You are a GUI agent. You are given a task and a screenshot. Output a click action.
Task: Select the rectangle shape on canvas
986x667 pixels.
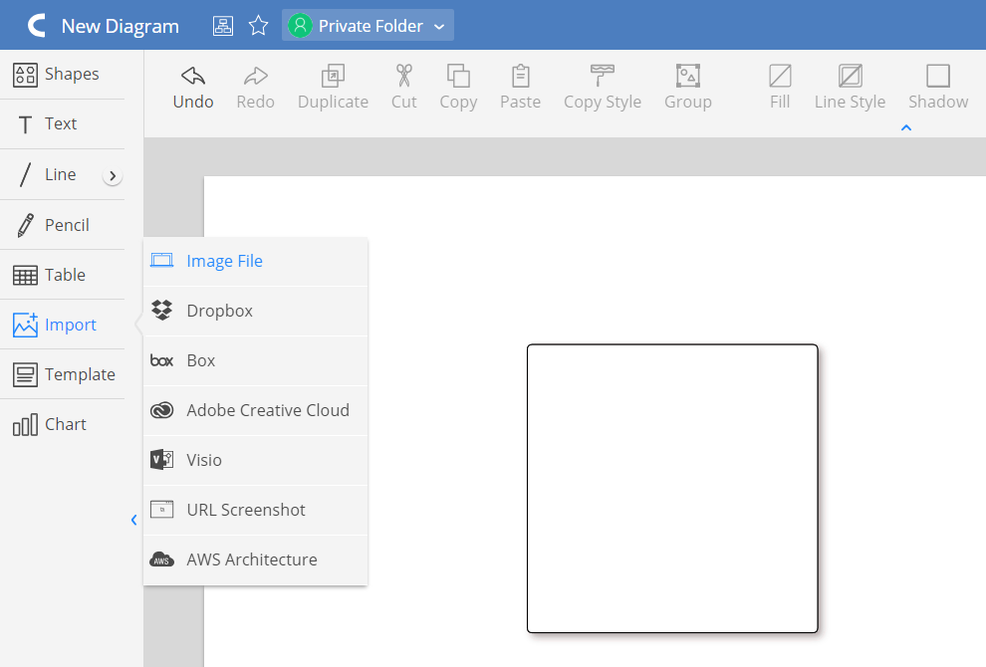pos(672,489)
